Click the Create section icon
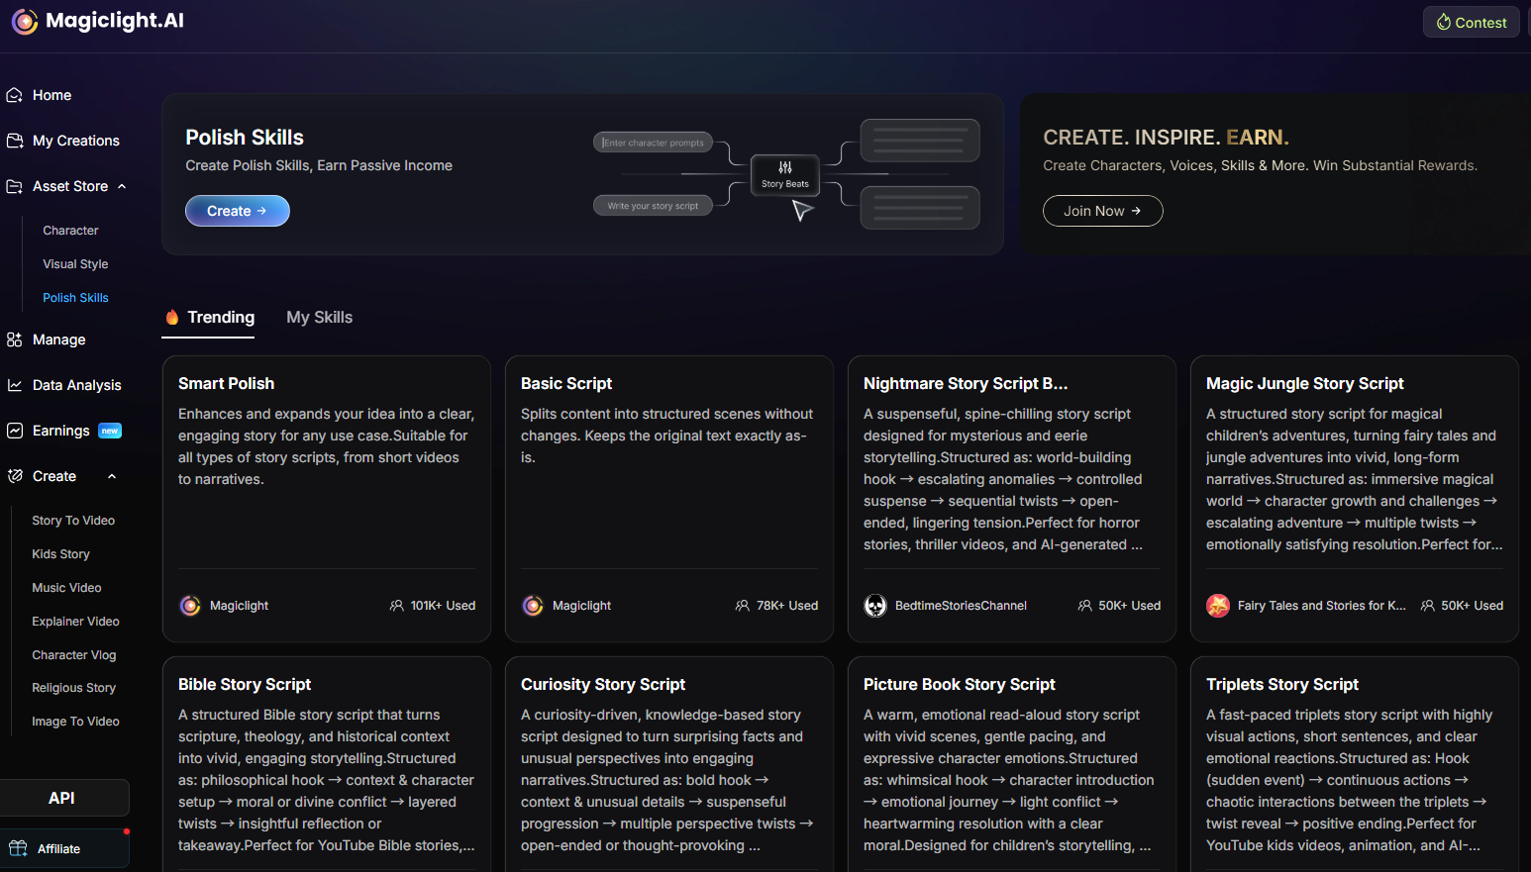Image resolution: width=1531 pixels, height=872 pixels. pyautogui.click(x=15, y=476)
